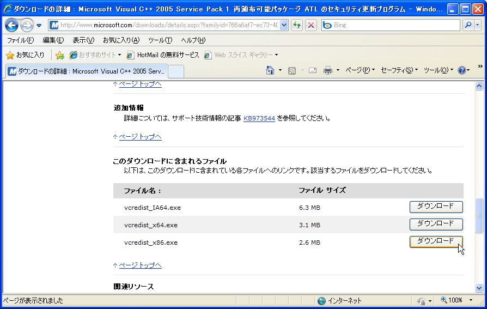Open the 100% zoom level control
Viewport: 487px width, 309px height.
452,300
